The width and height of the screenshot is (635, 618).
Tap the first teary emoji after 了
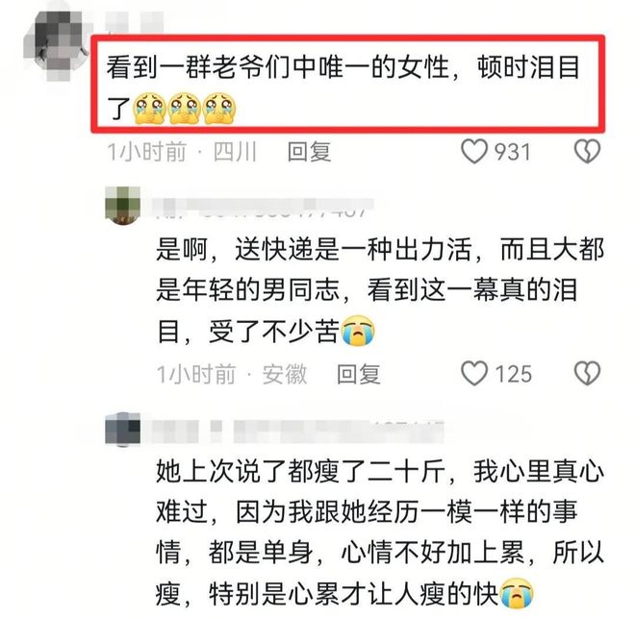(x=149, y=108)
